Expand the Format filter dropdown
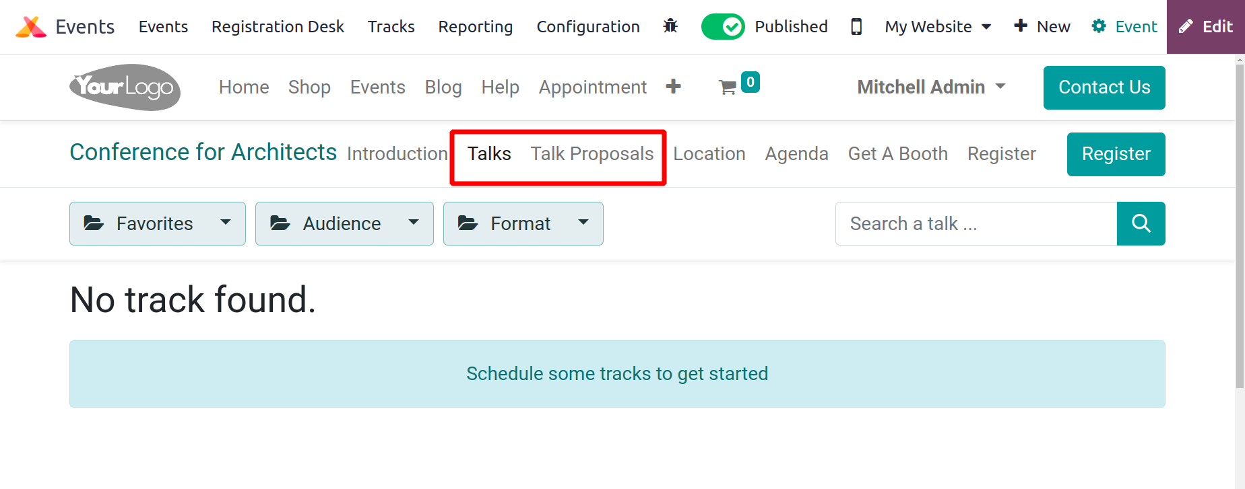 [523, 223]
